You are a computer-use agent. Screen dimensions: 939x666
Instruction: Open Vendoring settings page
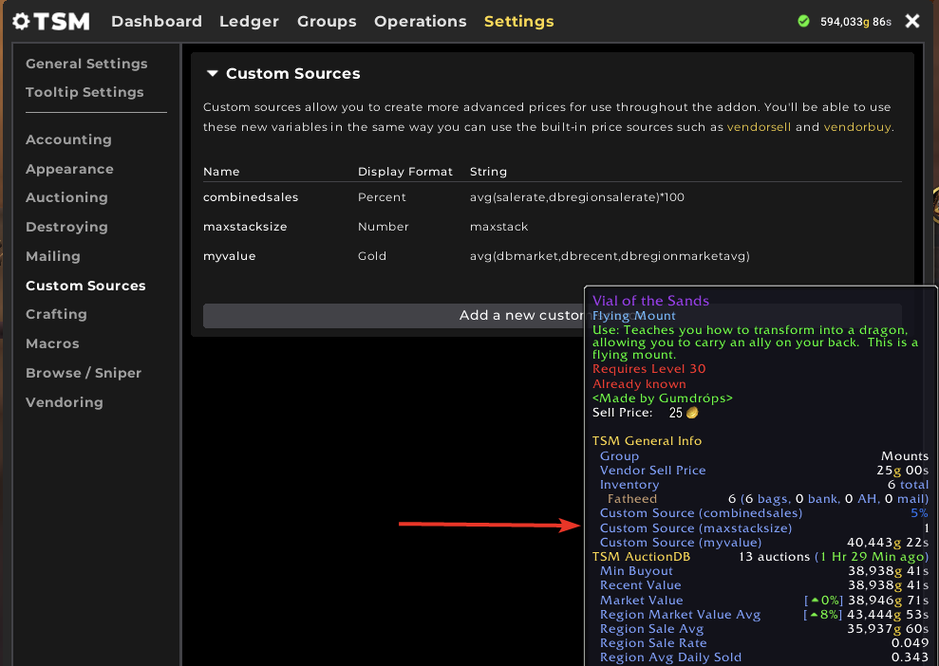(64, 402)
